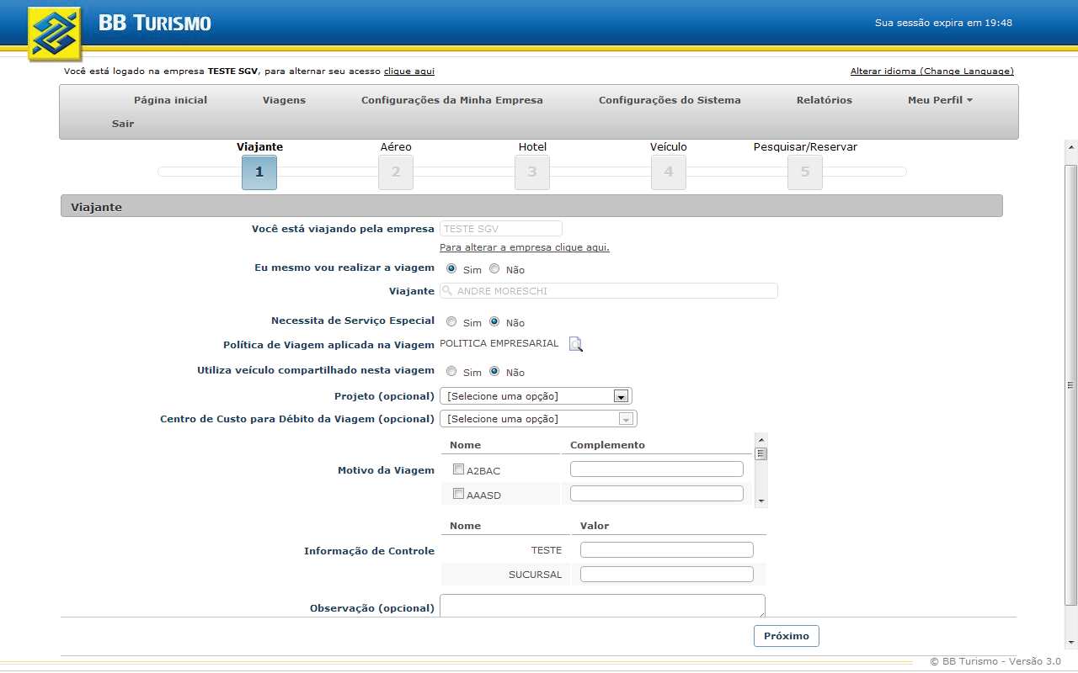Open the Viagens menu
The image size is (1078, 673).
[284, 100]
